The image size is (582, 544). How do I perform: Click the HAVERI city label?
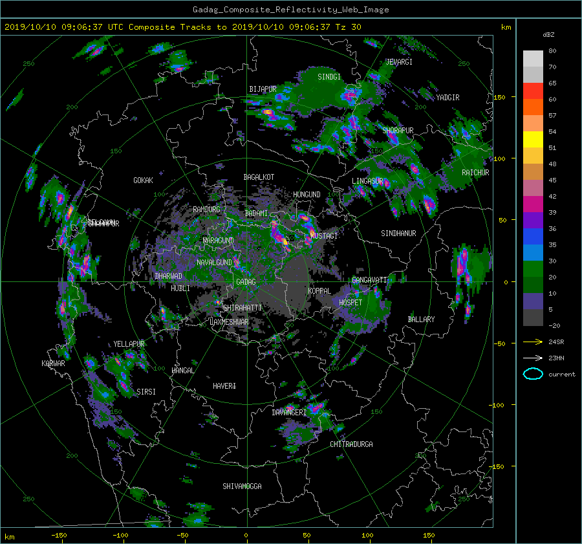coord(224,386)
